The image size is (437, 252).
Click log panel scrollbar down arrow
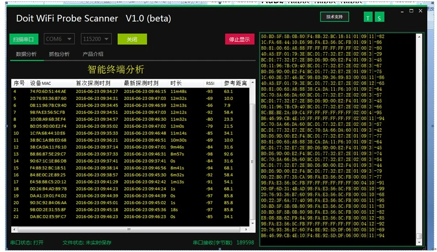click(x=419, y=242)
